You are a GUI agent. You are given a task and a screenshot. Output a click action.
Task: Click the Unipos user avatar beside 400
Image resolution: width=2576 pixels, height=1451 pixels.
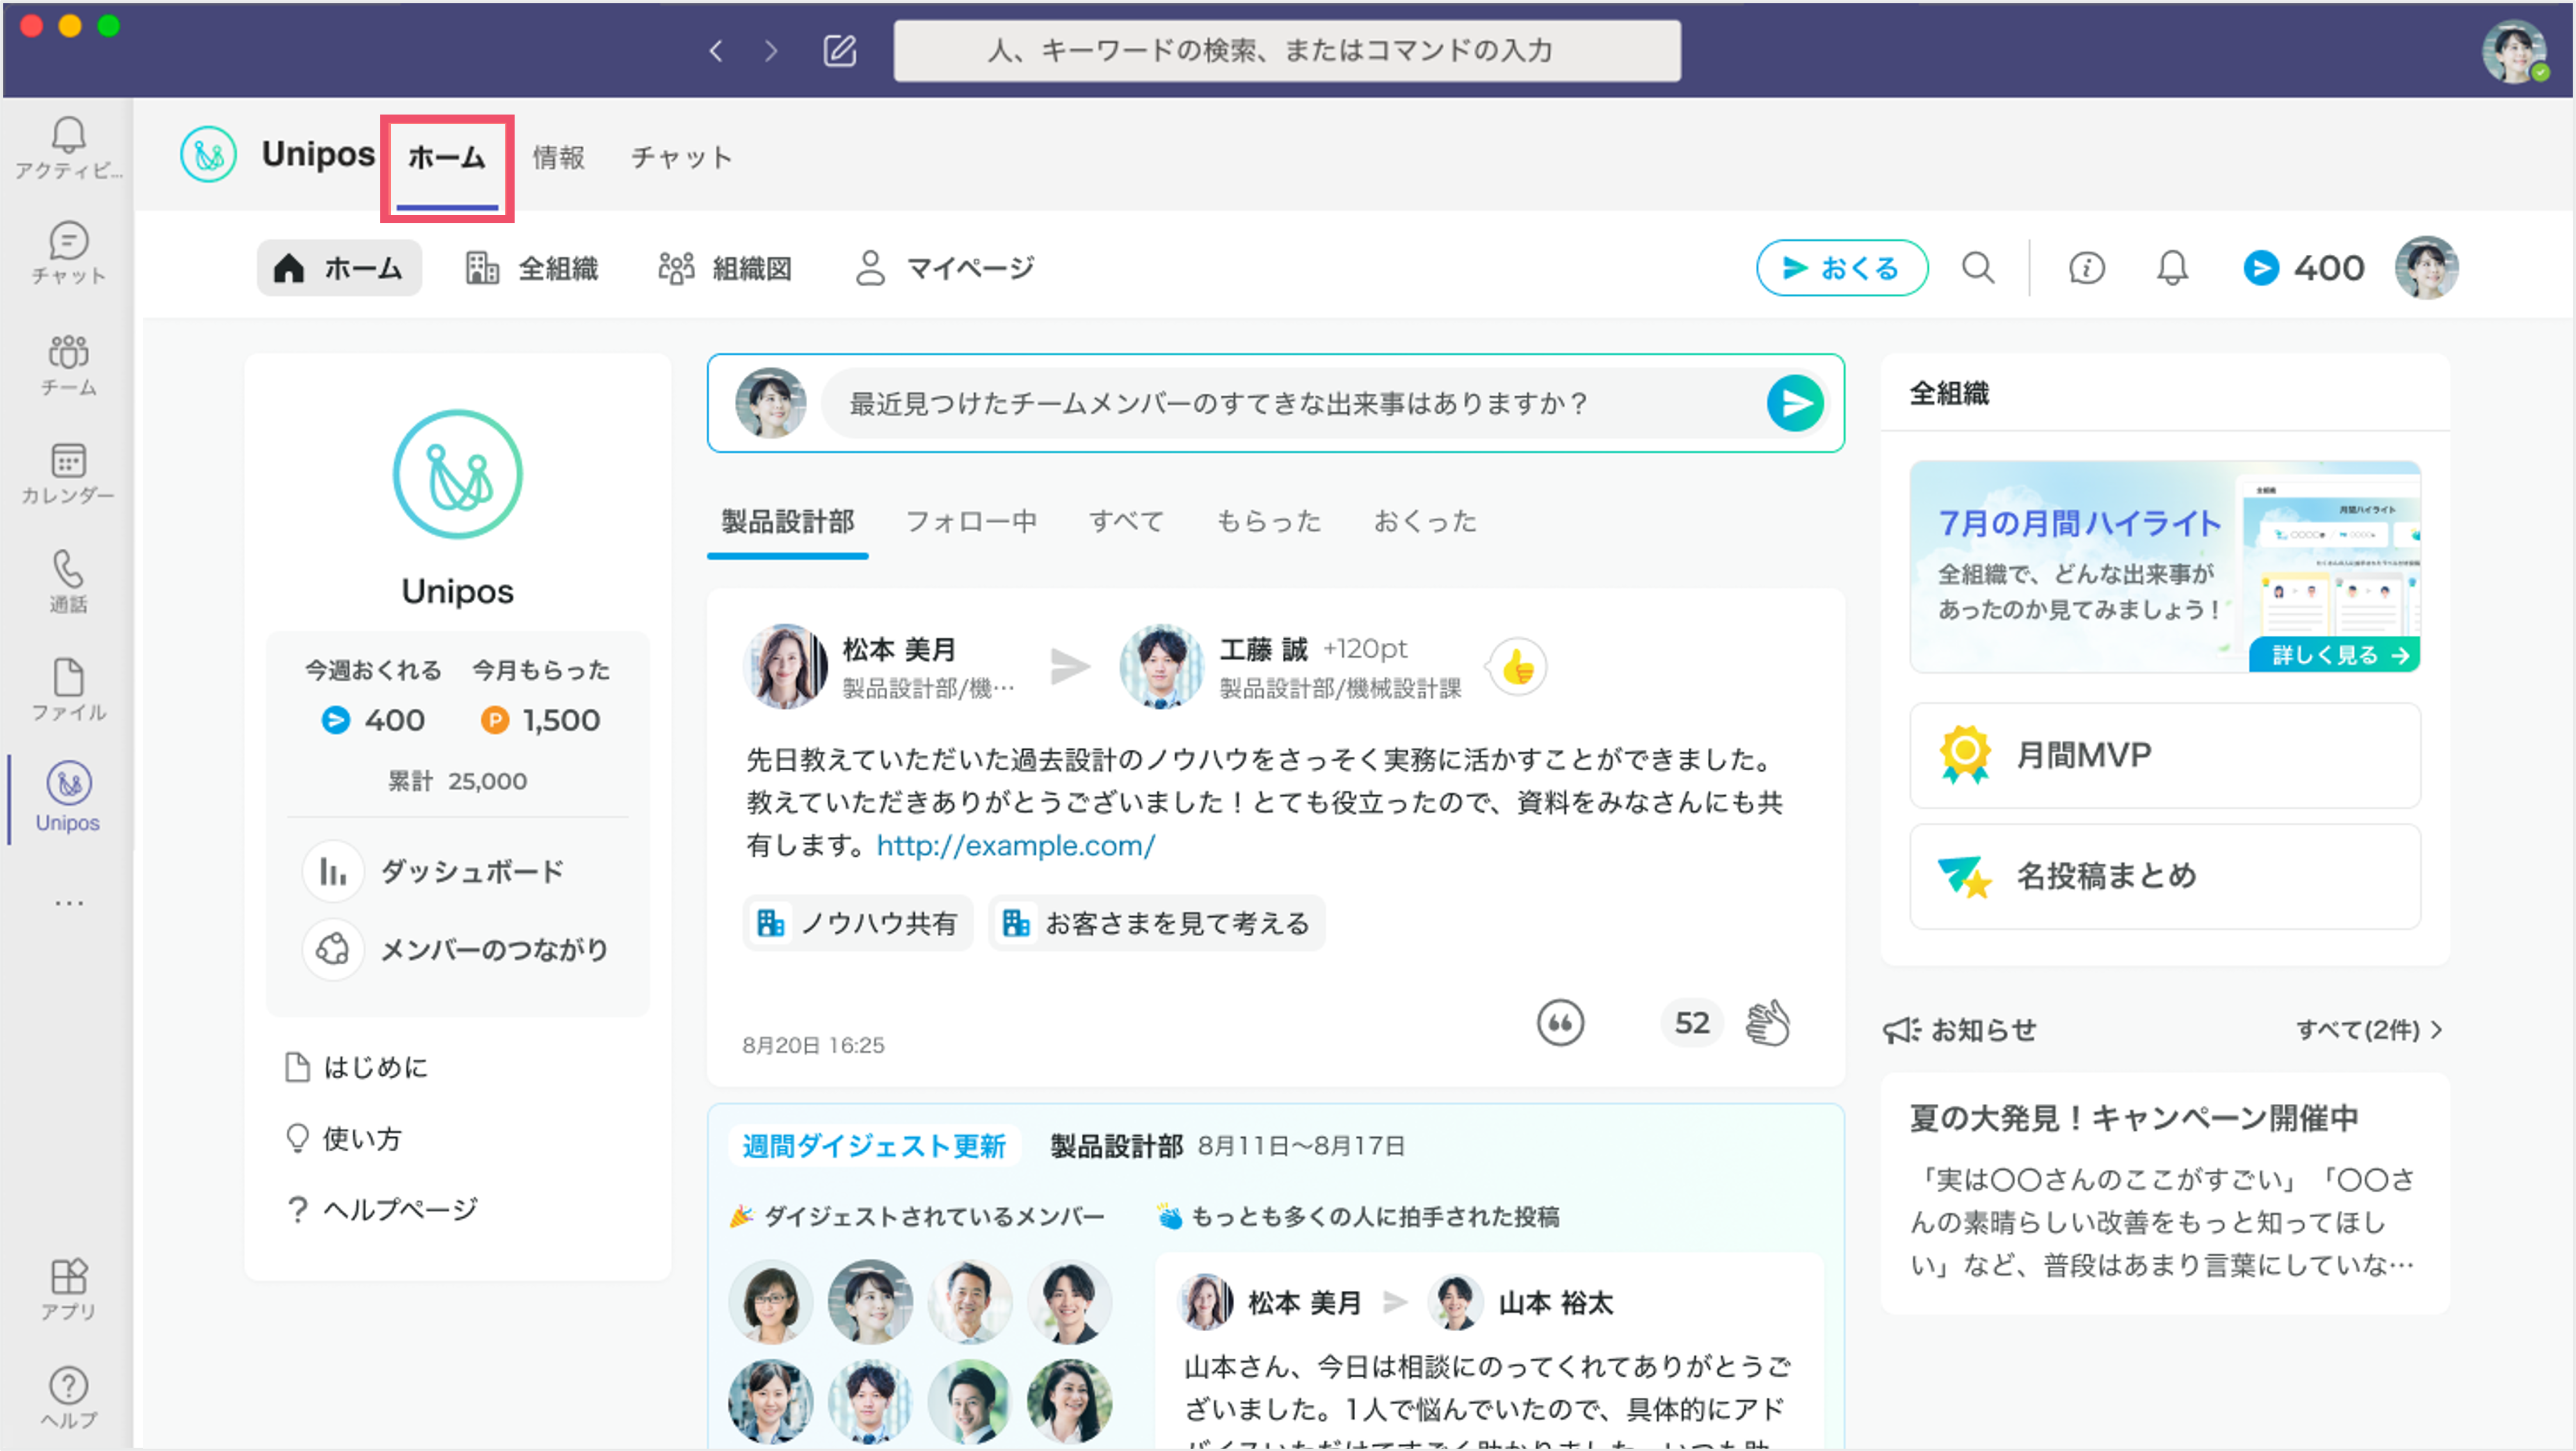2427,268
